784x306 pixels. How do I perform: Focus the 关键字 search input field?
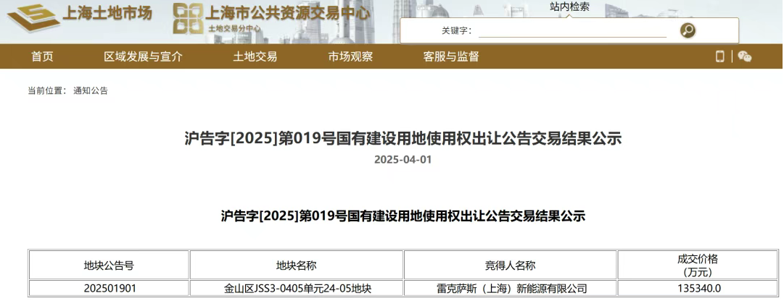point(572,31)
